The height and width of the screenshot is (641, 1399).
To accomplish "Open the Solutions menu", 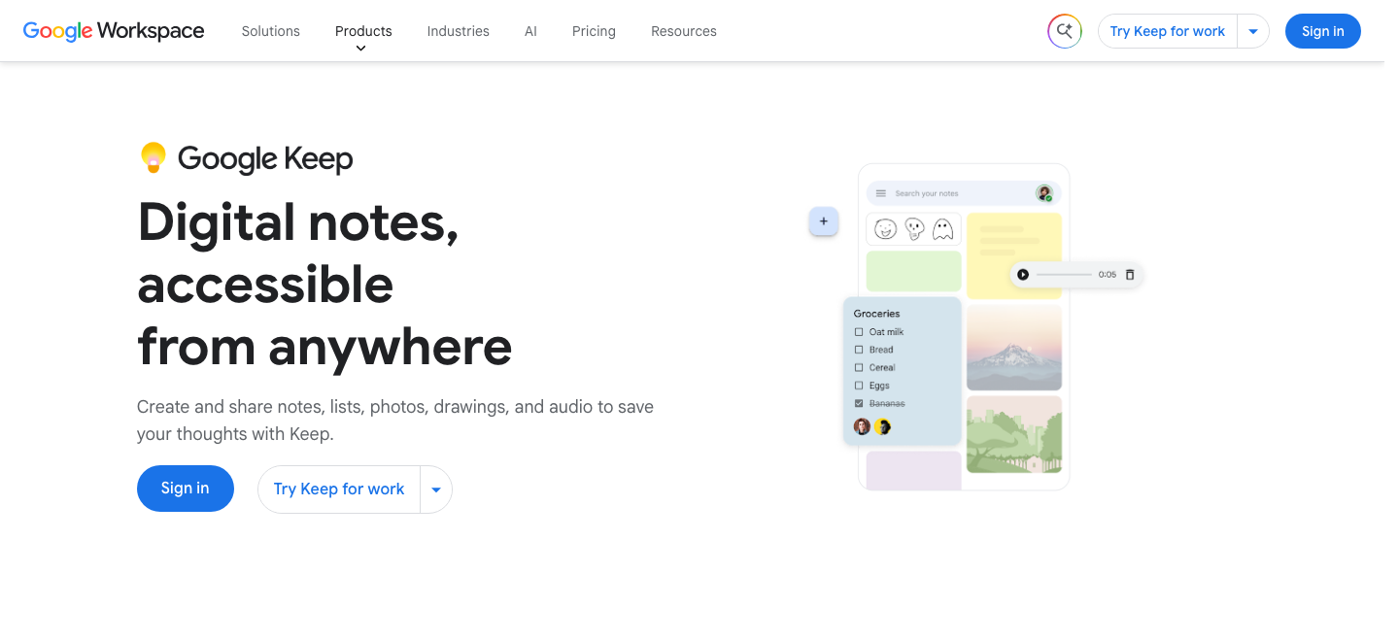I will tap(271, 31).
